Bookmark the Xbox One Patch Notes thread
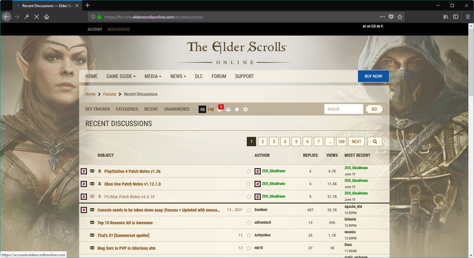474x258 pixels. (x=249, y=184)
